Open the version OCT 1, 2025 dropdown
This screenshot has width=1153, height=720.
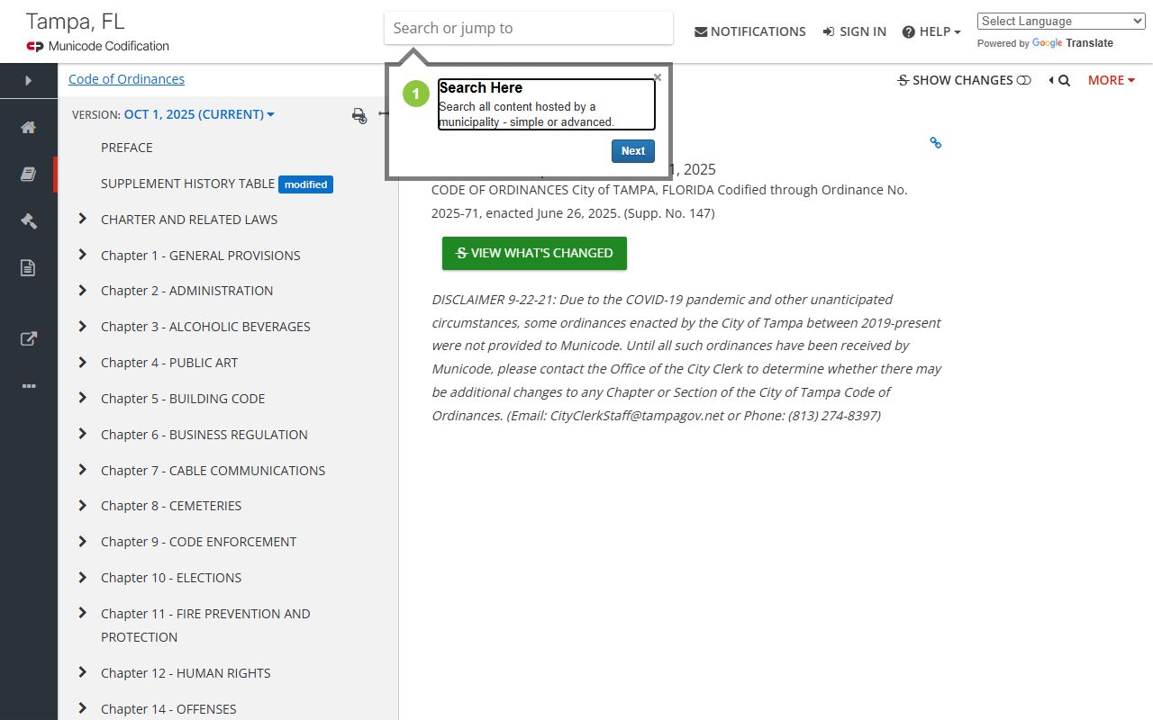[x=199, y=114]
